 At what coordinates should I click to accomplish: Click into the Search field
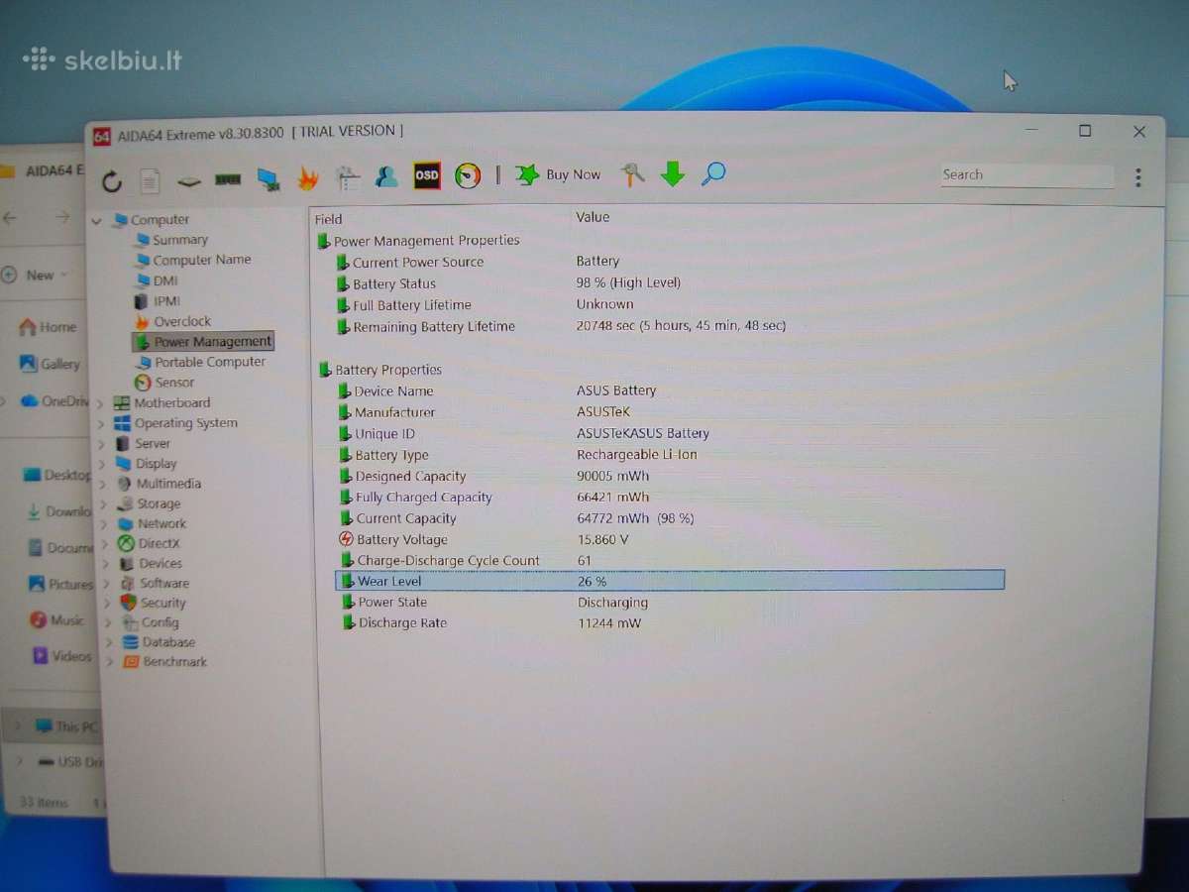pos(1027,175)
